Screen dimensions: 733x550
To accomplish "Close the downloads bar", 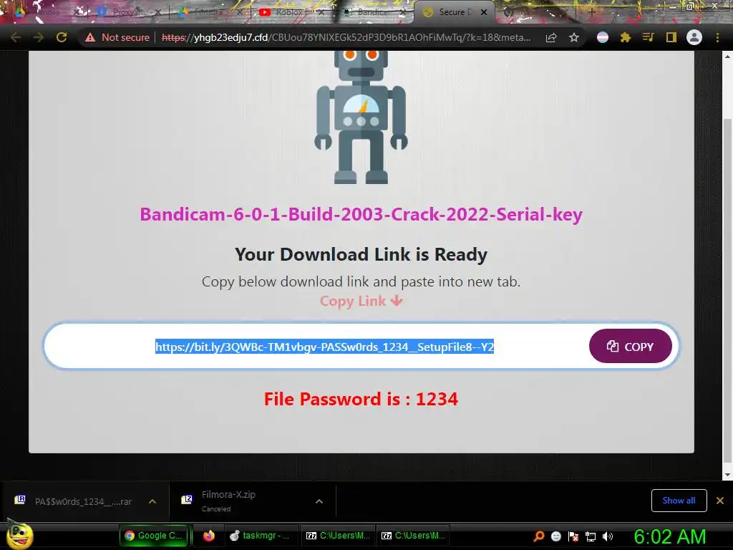I will point(720,501).
